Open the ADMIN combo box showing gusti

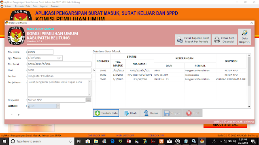pos(58,106)
